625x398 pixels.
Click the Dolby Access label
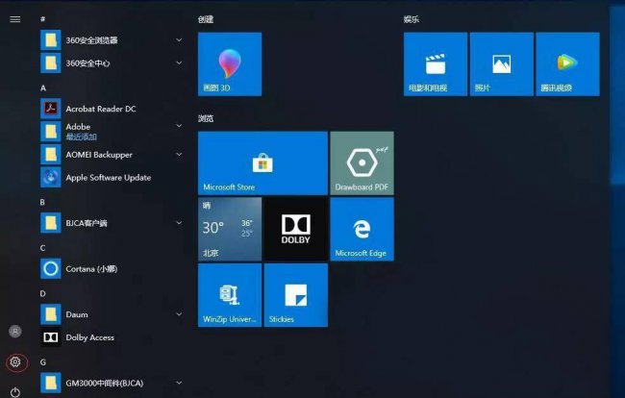(90, 337)
